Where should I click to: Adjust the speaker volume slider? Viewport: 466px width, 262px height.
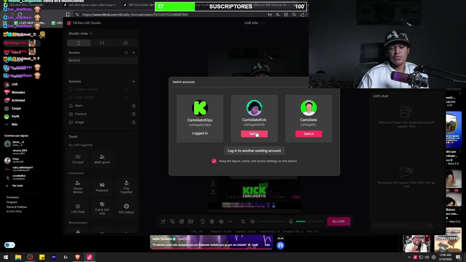(x=271, y=221)
